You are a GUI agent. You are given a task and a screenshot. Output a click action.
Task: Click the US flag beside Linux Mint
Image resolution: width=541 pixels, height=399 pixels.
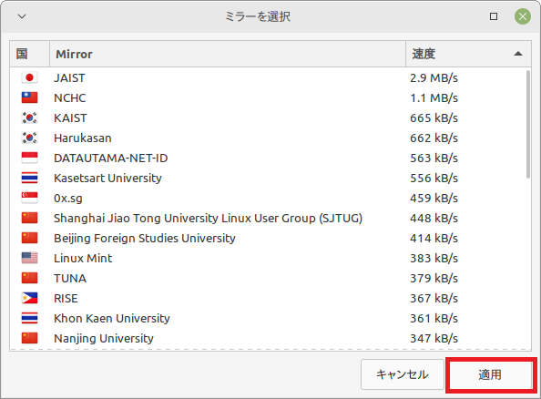[x=29, y=258]
